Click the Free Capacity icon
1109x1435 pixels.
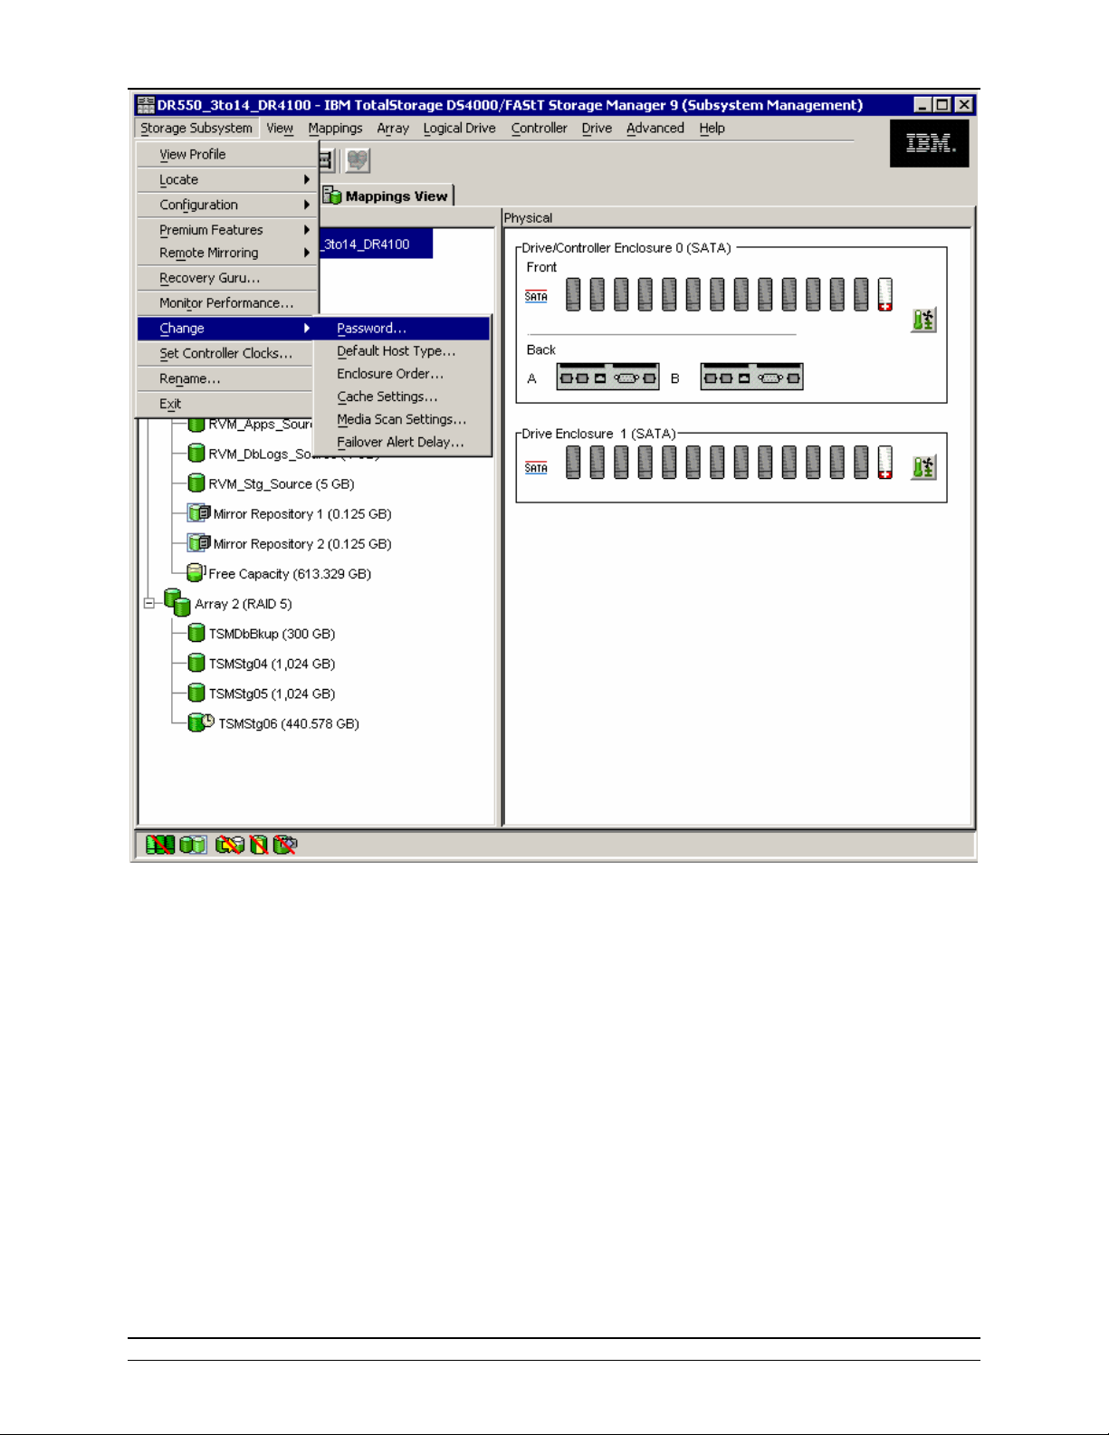coord(196,572)
